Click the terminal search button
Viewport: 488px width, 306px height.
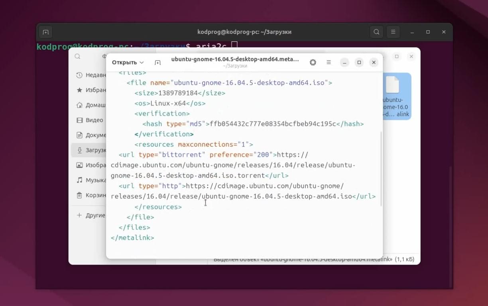pyautogui.click(x=376, y=32)
